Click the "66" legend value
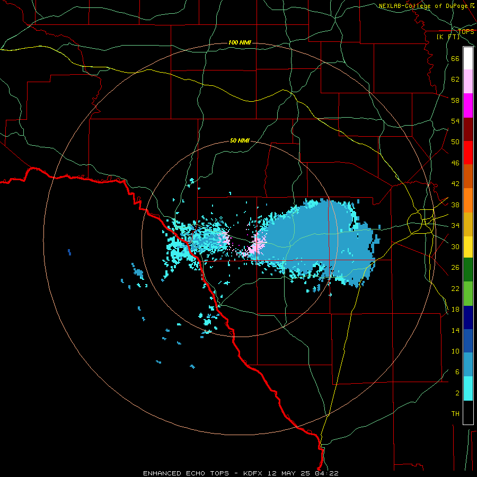Screen dimensions: 477x477 click(455, 58)
